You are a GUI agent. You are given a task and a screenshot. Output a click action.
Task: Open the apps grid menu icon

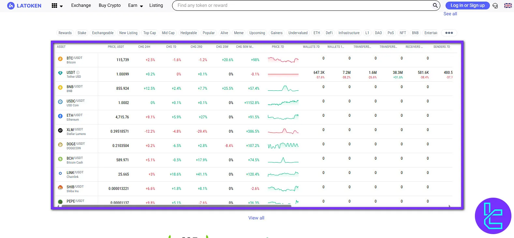(54, 6)
